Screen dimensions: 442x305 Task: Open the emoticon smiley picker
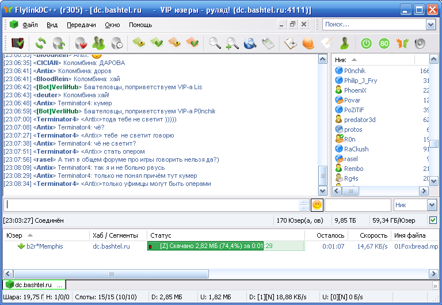click(317, 205)
